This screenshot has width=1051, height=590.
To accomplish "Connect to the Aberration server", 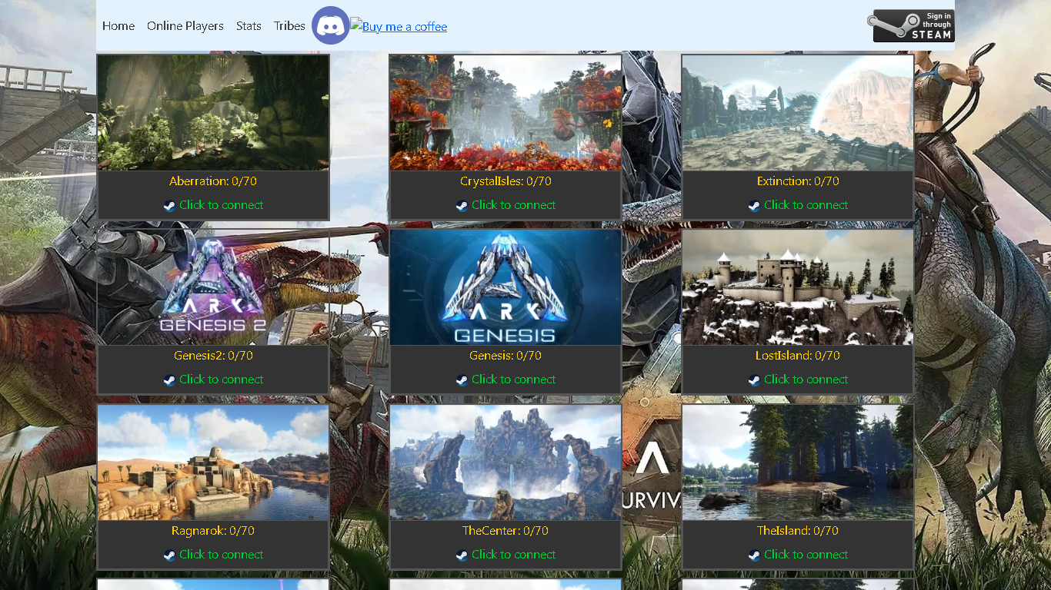I will pyautogui.click(x=221, y=205).
